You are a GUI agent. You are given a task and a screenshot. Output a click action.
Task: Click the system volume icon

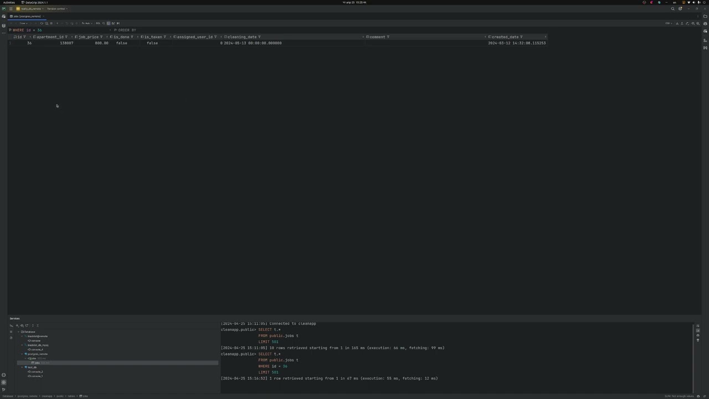694,2
